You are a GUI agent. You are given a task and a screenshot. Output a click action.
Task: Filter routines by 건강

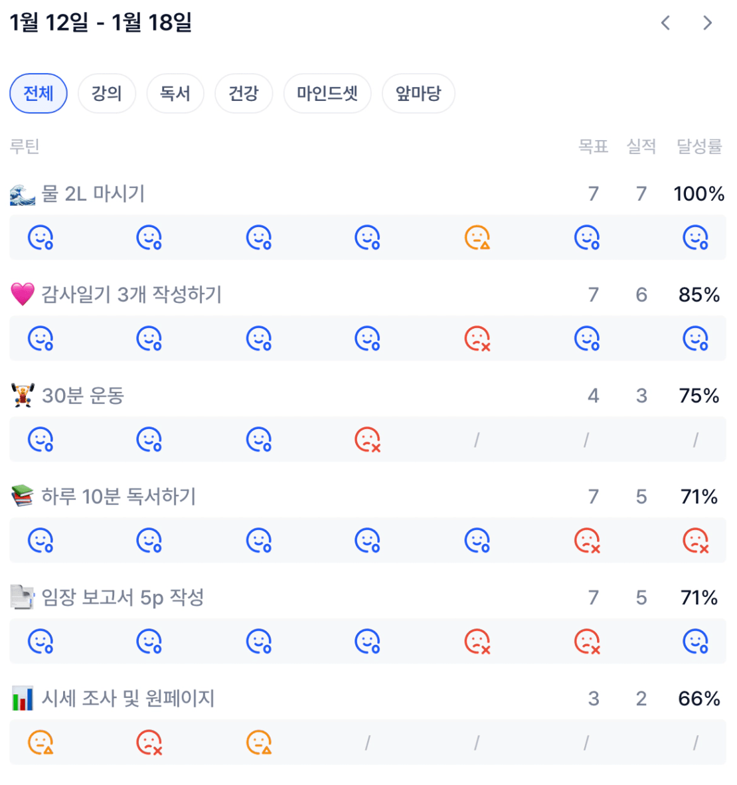(244, 94)
